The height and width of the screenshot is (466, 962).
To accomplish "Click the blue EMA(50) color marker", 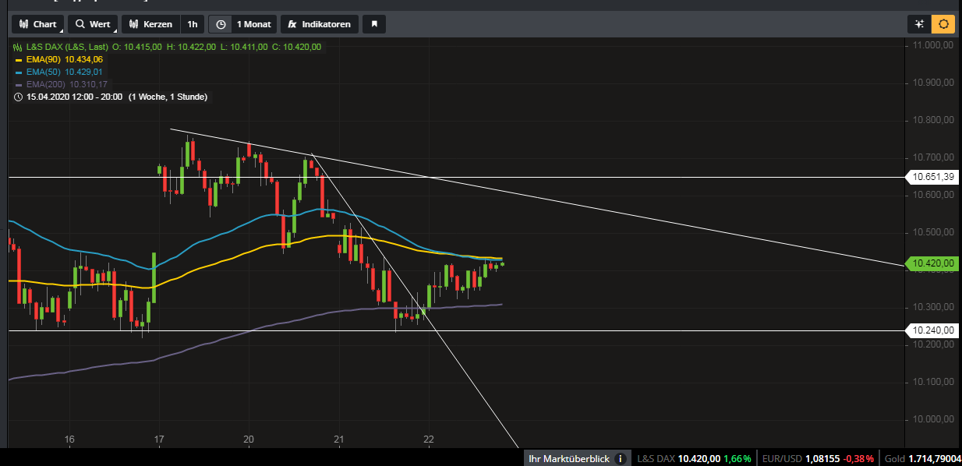I will pos(19,72).
